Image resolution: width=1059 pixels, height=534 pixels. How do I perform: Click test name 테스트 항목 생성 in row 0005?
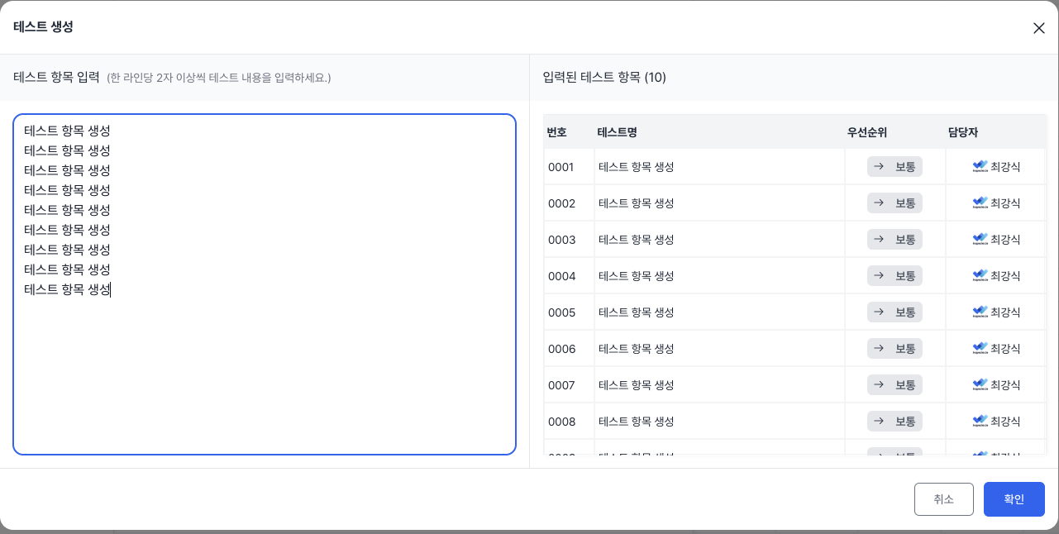point(637,312)
